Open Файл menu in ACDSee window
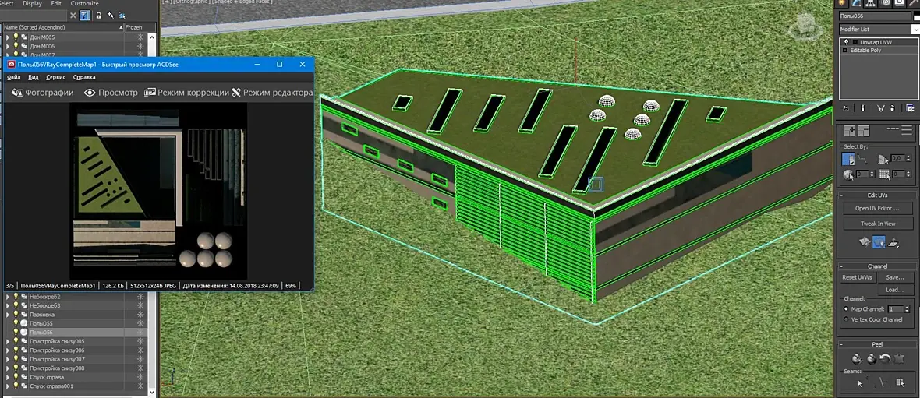920x398 pixels. (x=14, y=77)
